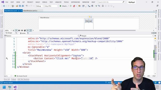The image size is (161, 90).
Task: Open the Button element dropdown
Action: pyautogui.click(x=41, y=36)
